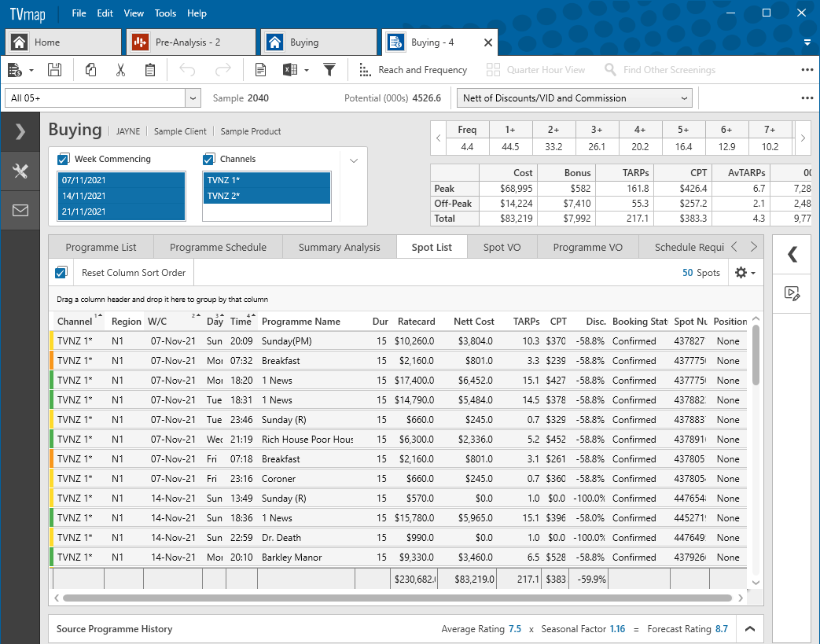Open the Summary Analysis tab
Screen dimensions: 820x644
coord(340,248)
